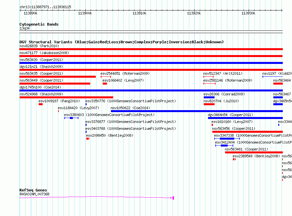Click the esv2389549 (Bentley2008) label
The image size is (292, 216).
tap(256, 156)
